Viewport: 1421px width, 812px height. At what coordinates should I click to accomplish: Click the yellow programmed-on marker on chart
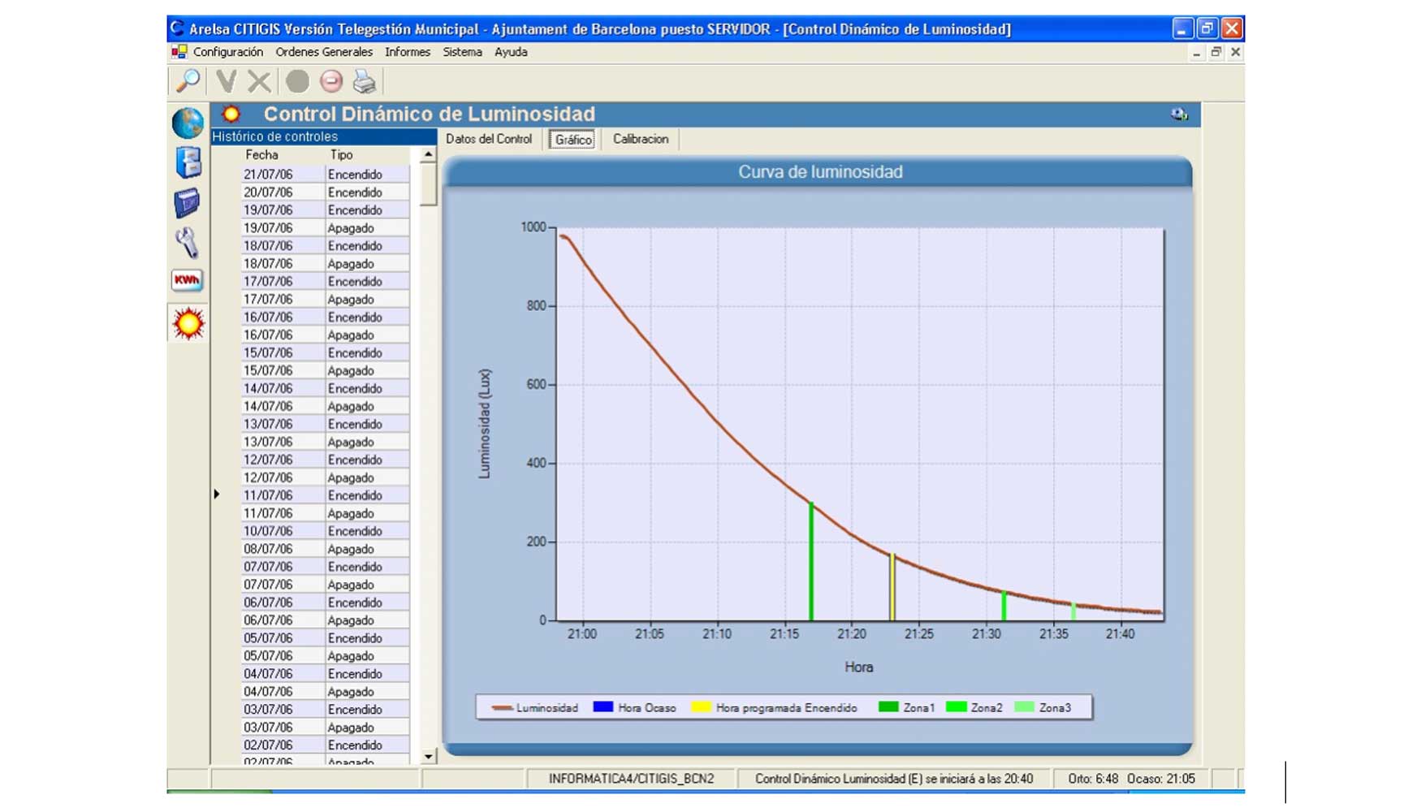point(892,587)
